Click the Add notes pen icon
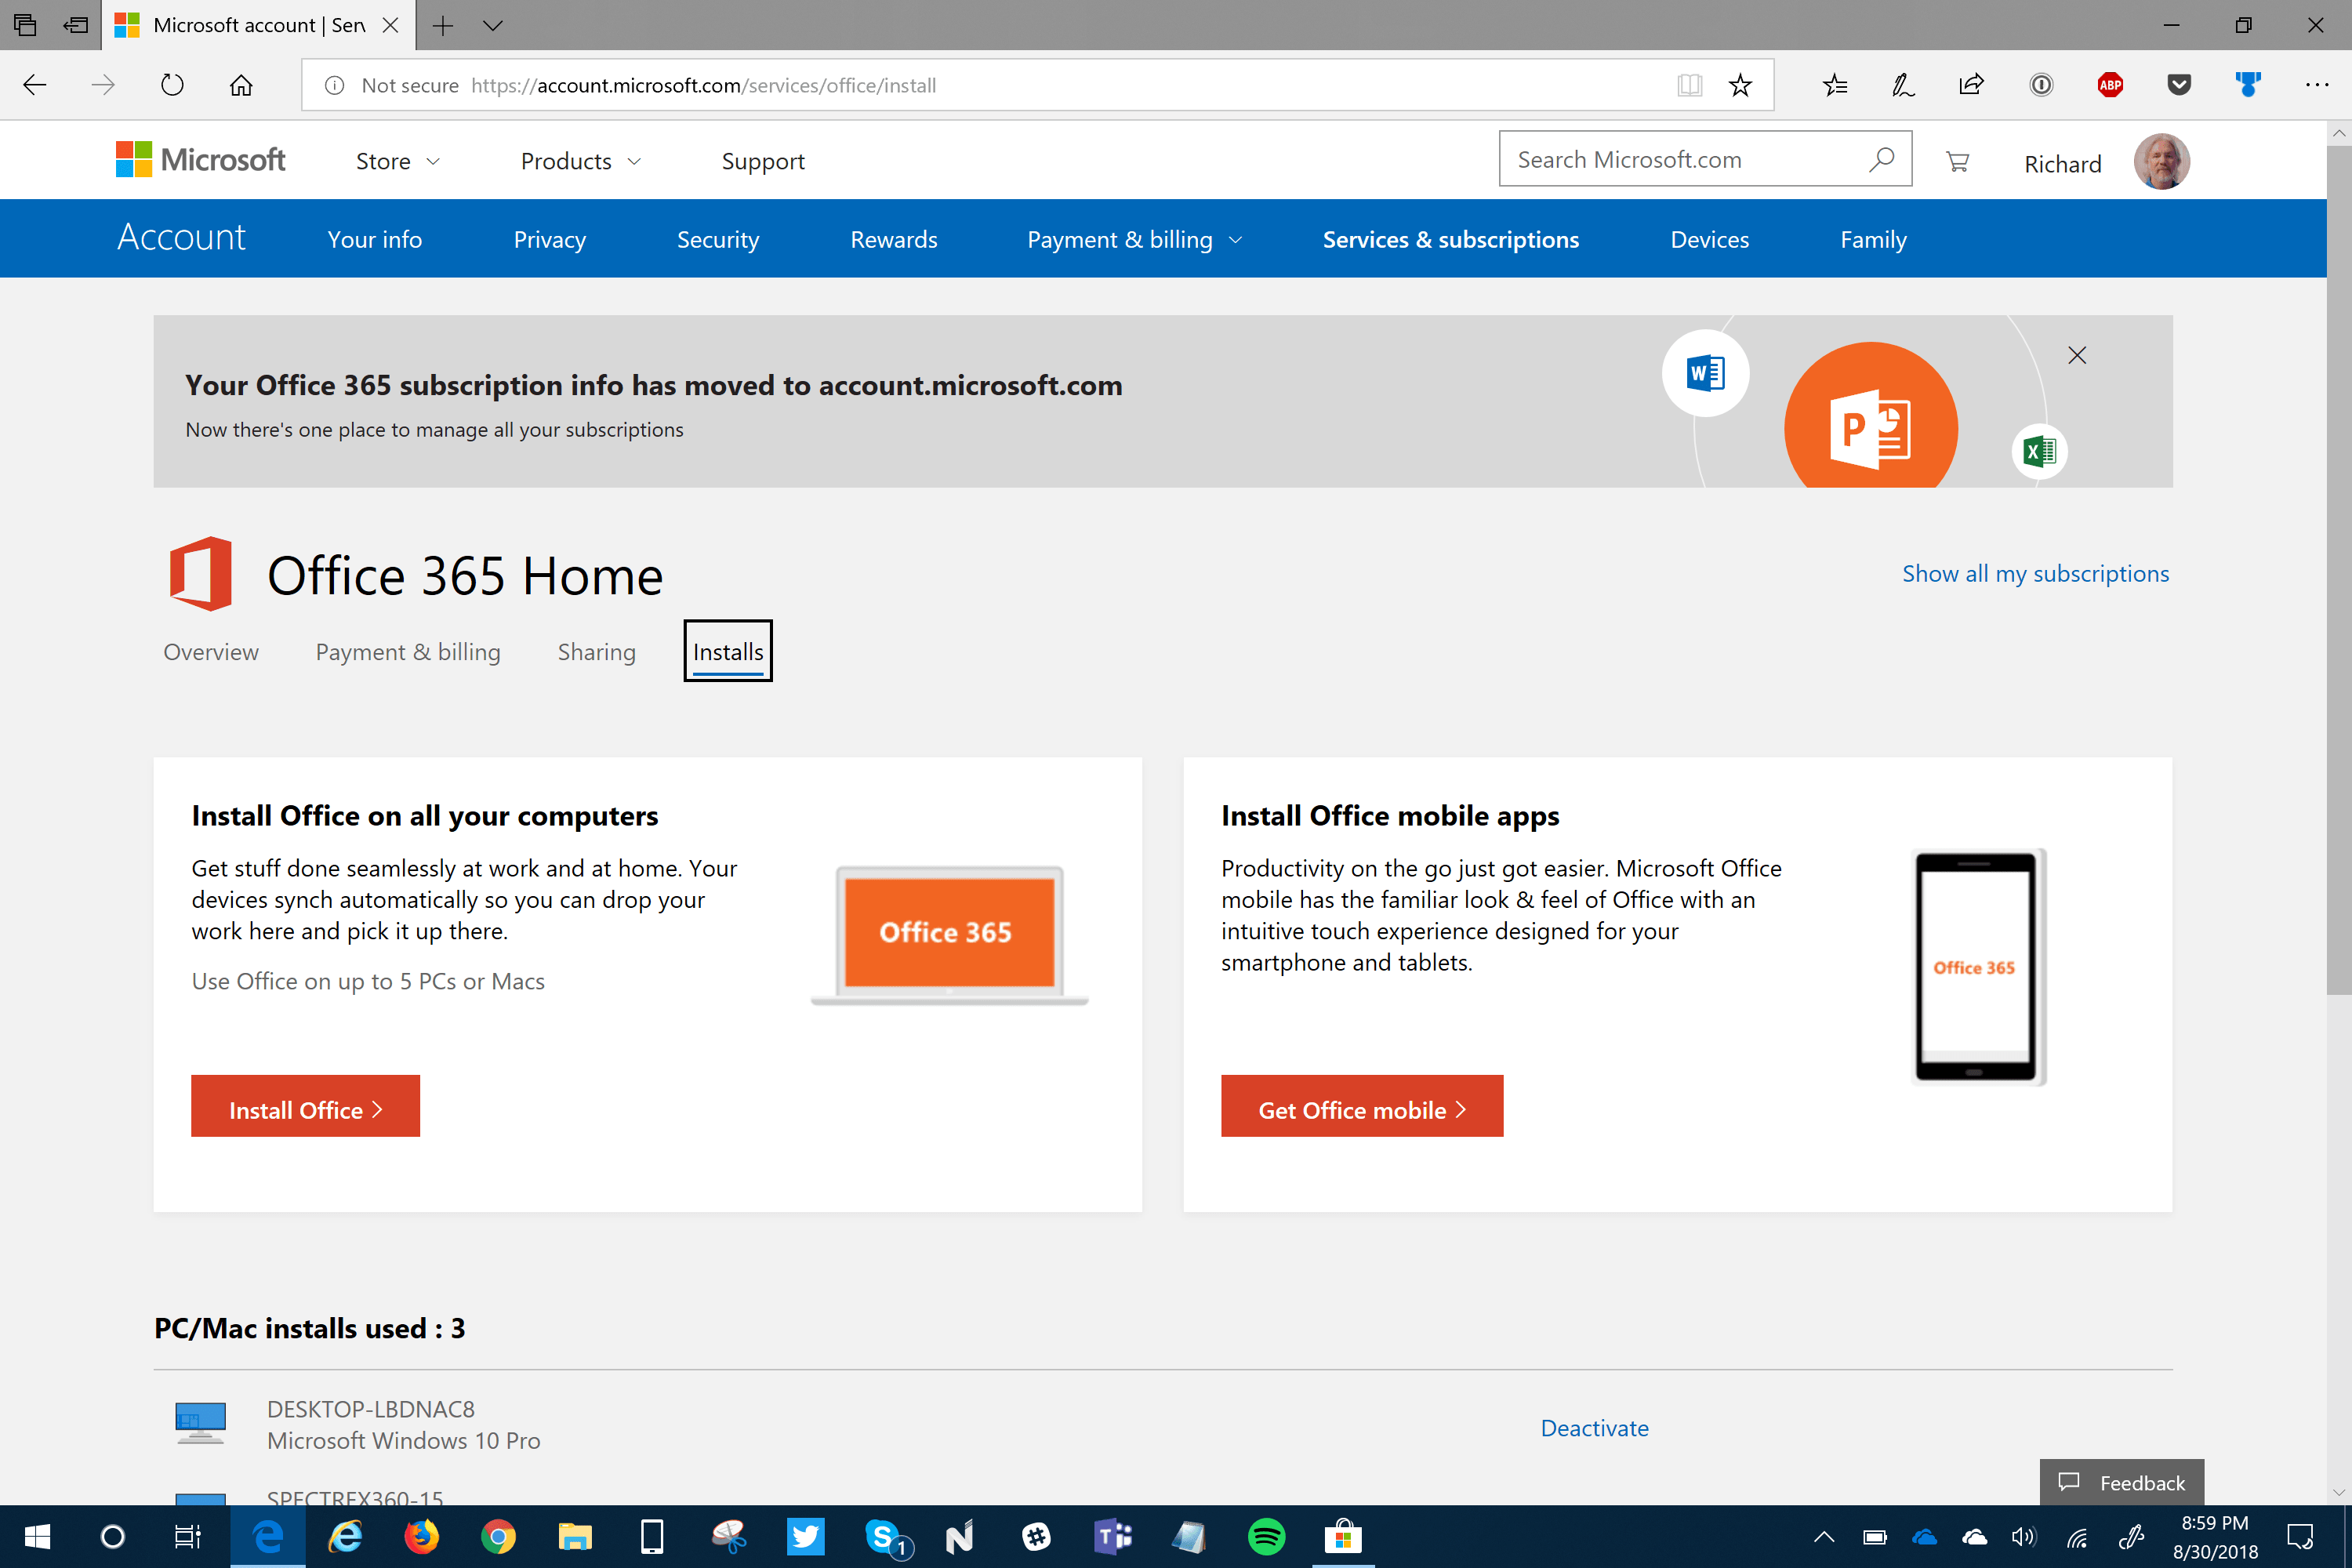2352x1568 pixels. (1902, 85)
